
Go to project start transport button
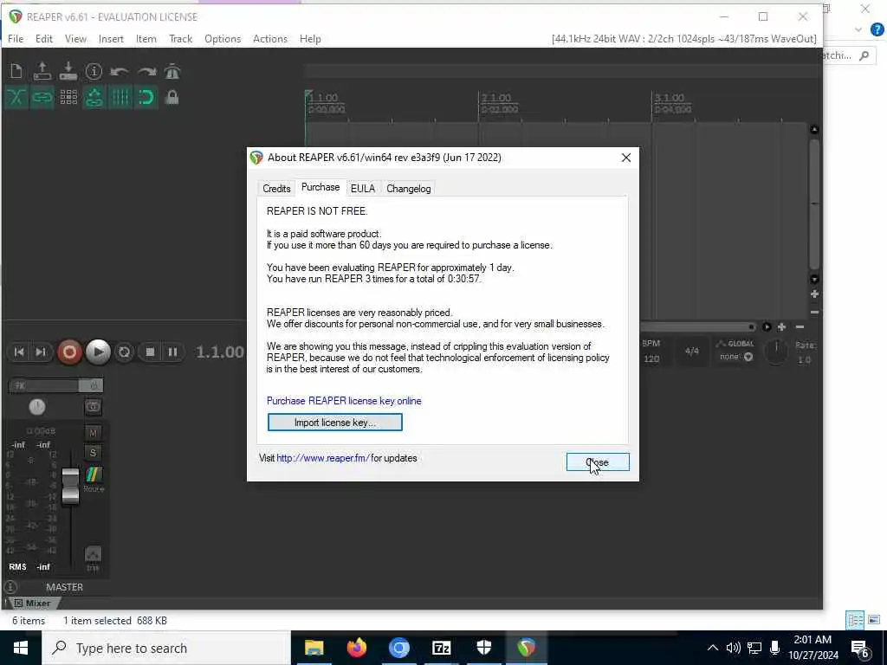(x=19, y=352)
